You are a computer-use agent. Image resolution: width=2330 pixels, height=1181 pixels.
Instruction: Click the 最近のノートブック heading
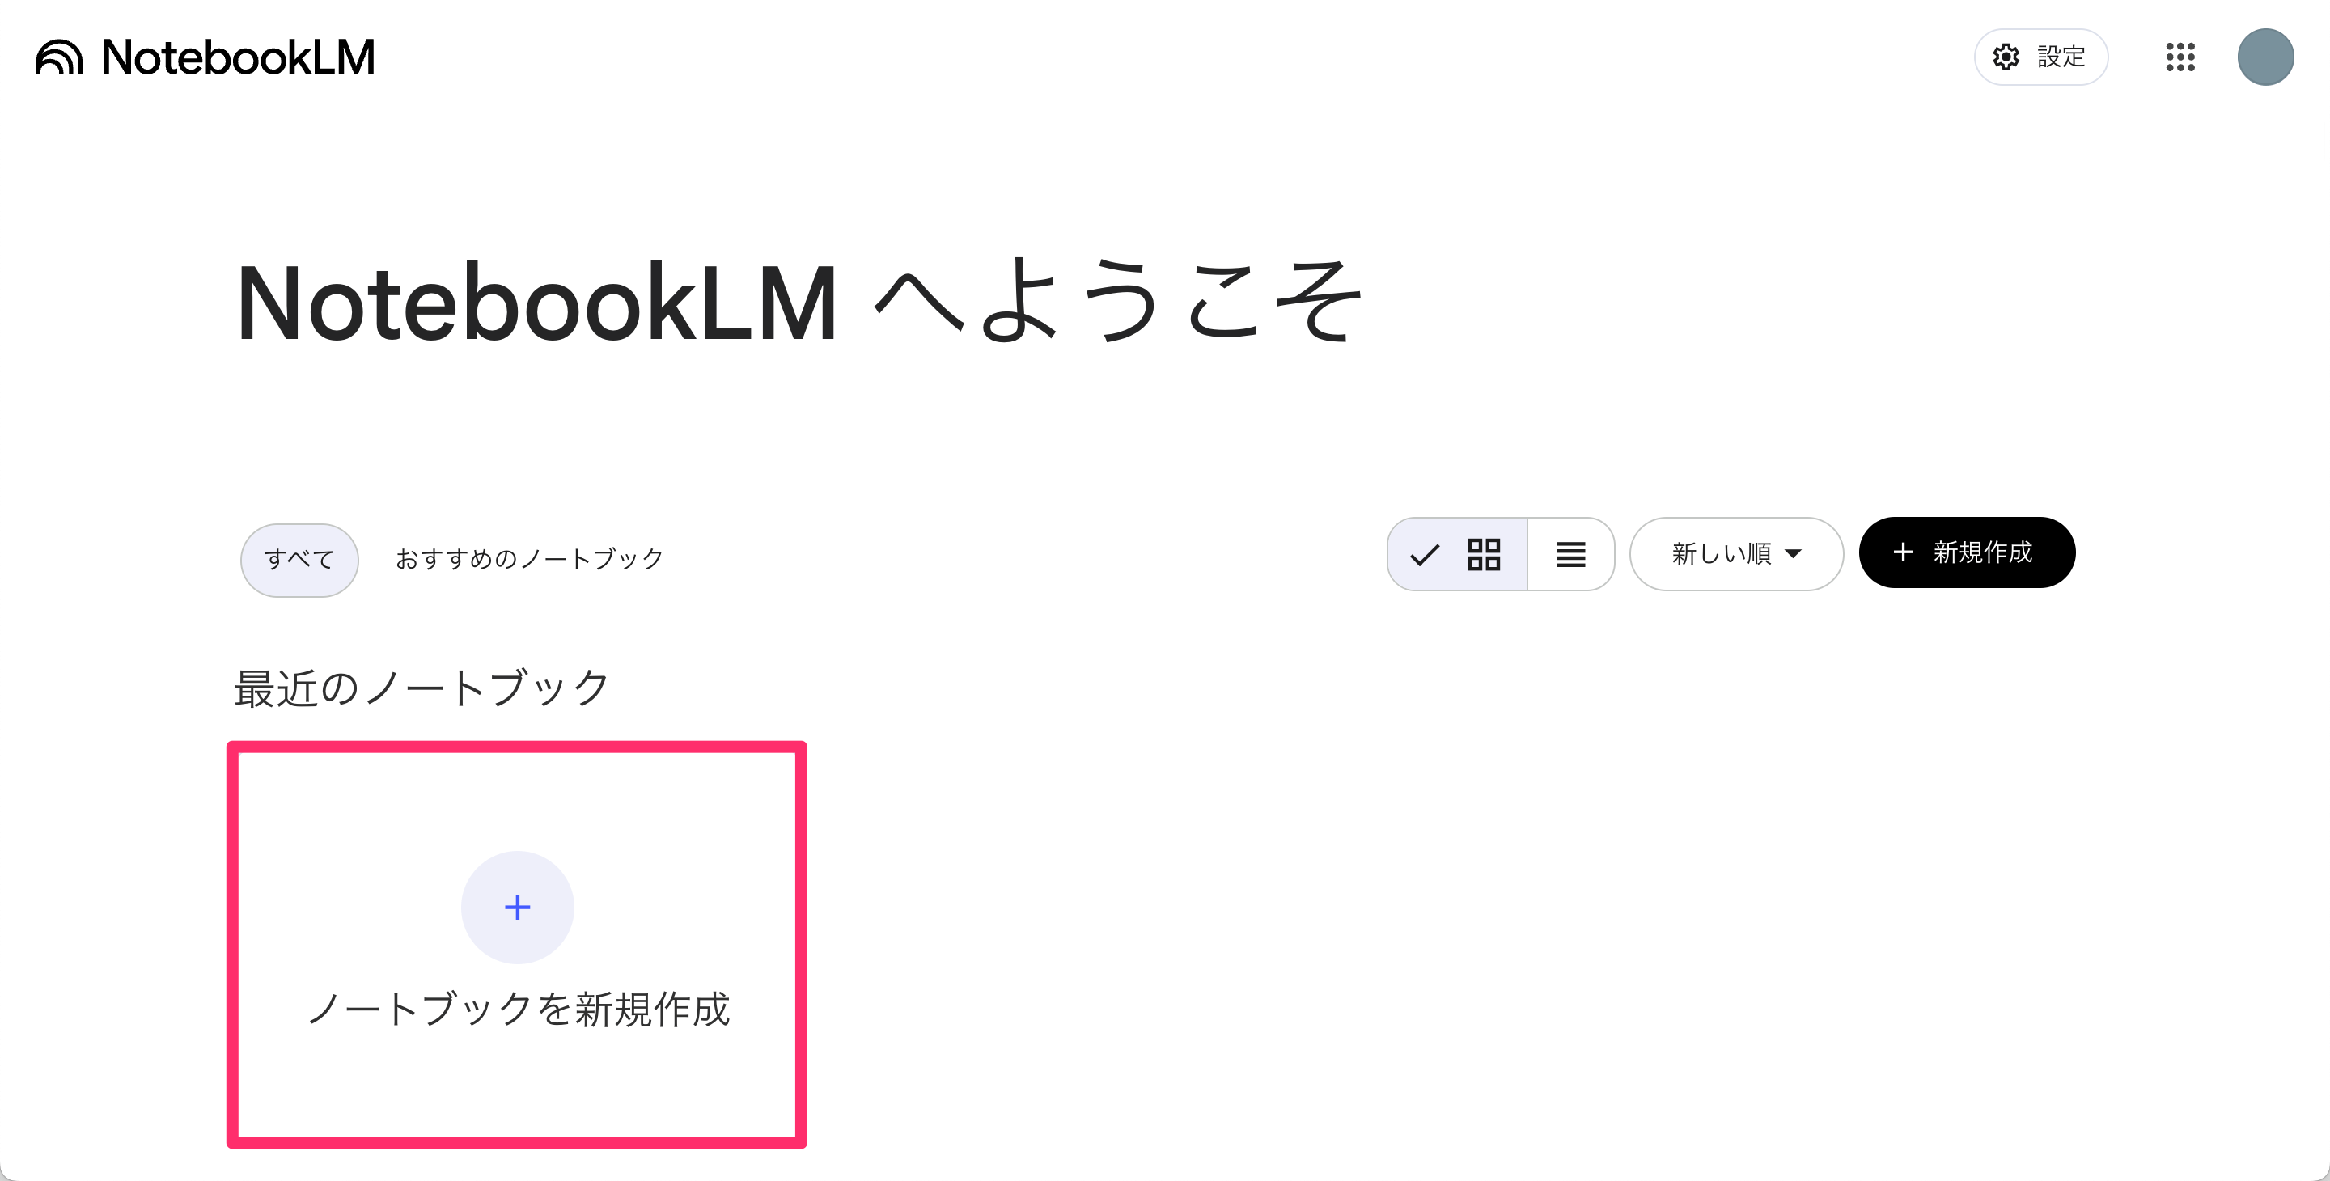(x=422, y=688)
